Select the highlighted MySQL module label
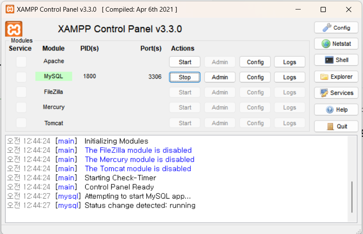This screenshot has height=234, width=363. (x=54, y=76)
